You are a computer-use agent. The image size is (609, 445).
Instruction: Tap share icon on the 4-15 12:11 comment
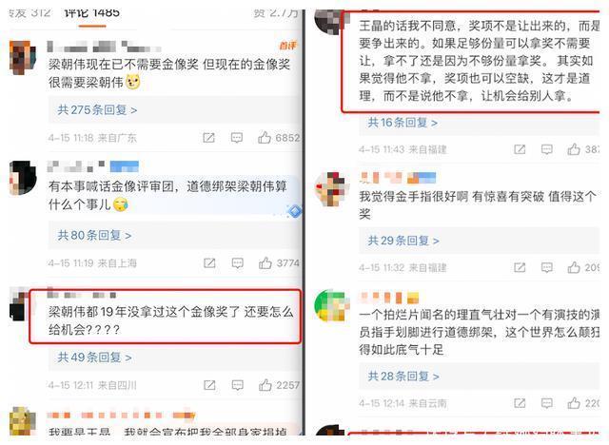(x=209, y=385)
